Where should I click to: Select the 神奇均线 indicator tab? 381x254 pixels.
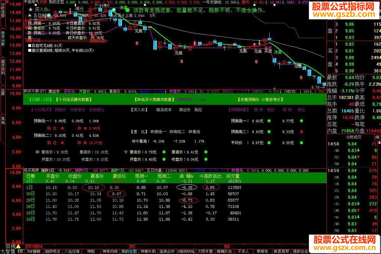(110, 251)
